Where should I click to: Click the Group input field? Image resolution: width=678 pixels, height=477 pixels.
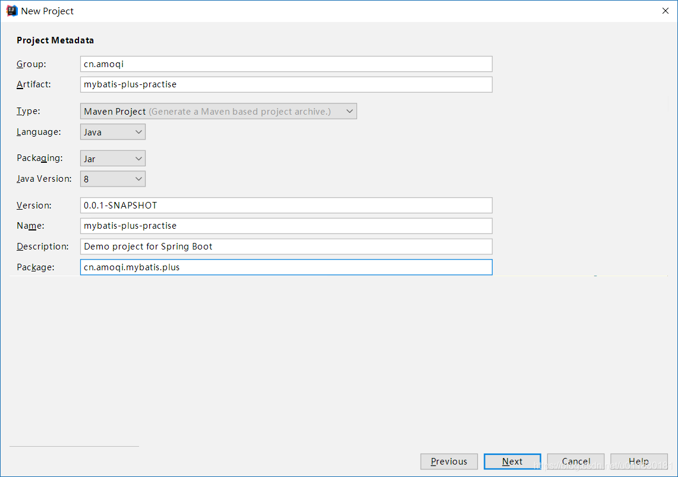[286, 64]
